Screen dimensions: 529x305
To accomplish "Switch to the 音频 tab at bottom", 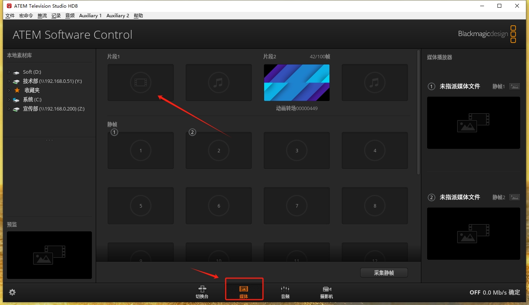I will click(285, 292).
